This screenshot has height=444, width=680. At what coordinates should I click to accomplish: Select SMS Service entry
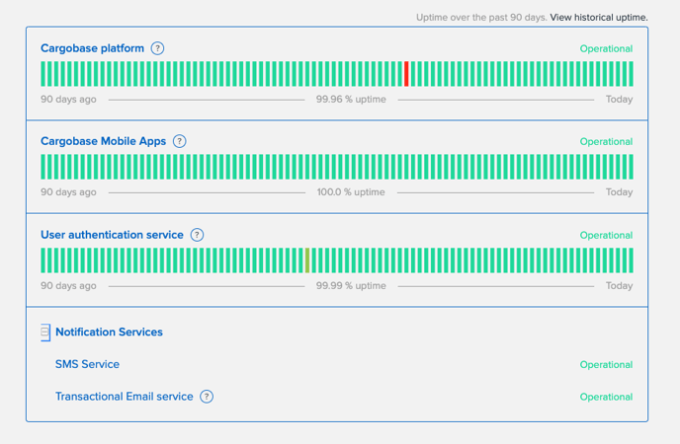pyautogui.click(x=87, y=364)
